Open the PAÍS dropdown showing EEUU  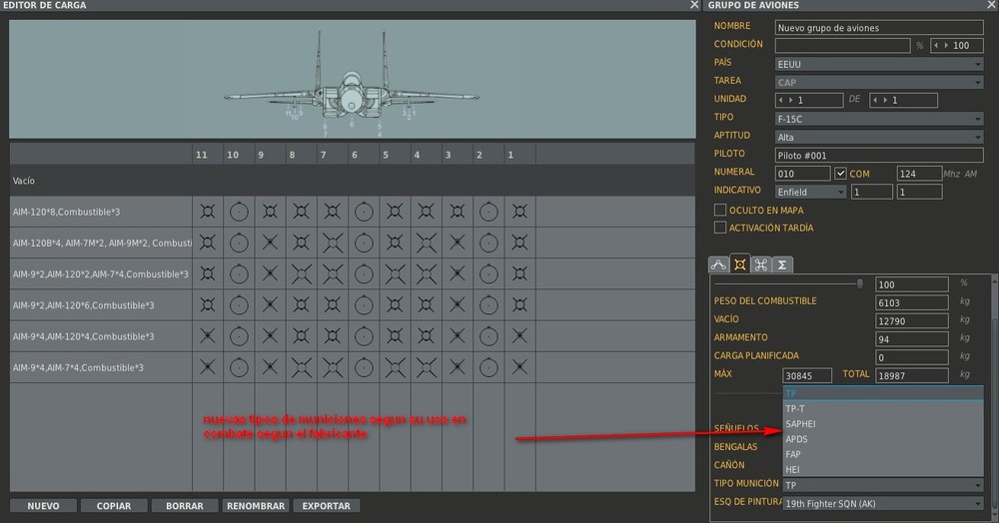tap(879, 64)
